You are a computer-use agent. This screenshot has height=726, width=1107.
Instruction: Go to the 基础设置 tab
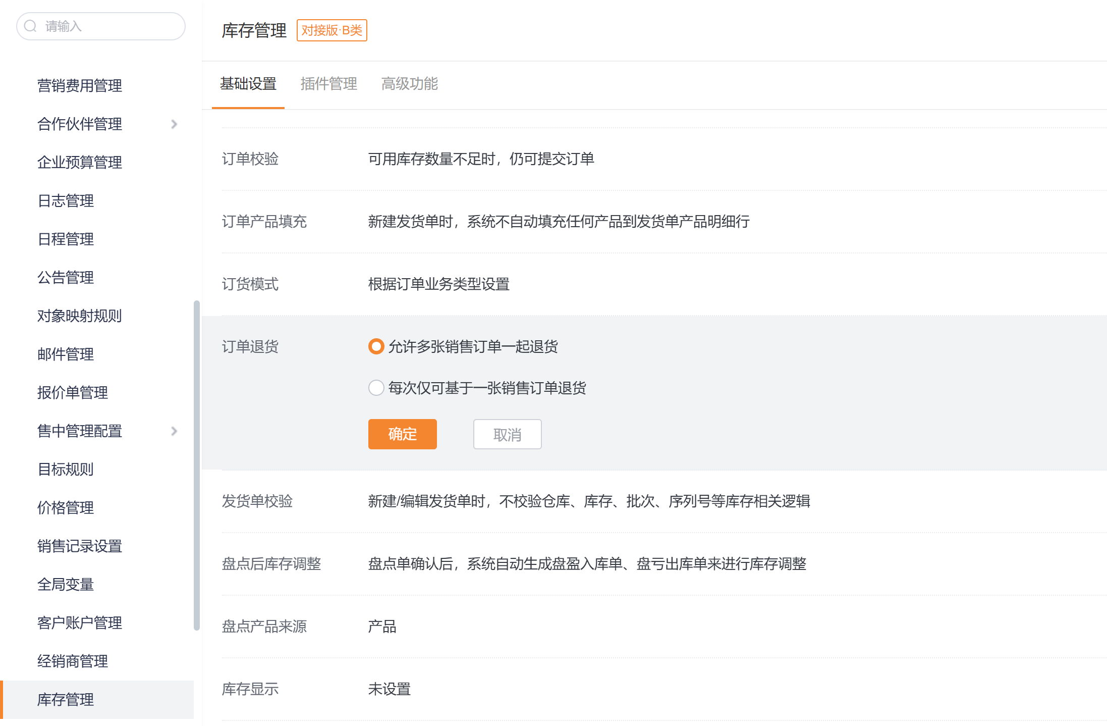tap(248, 84)
